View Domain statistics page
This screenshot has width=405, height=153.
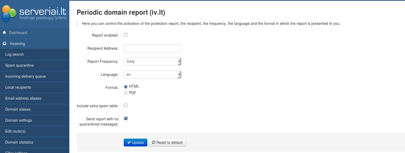tap(19, 142)
